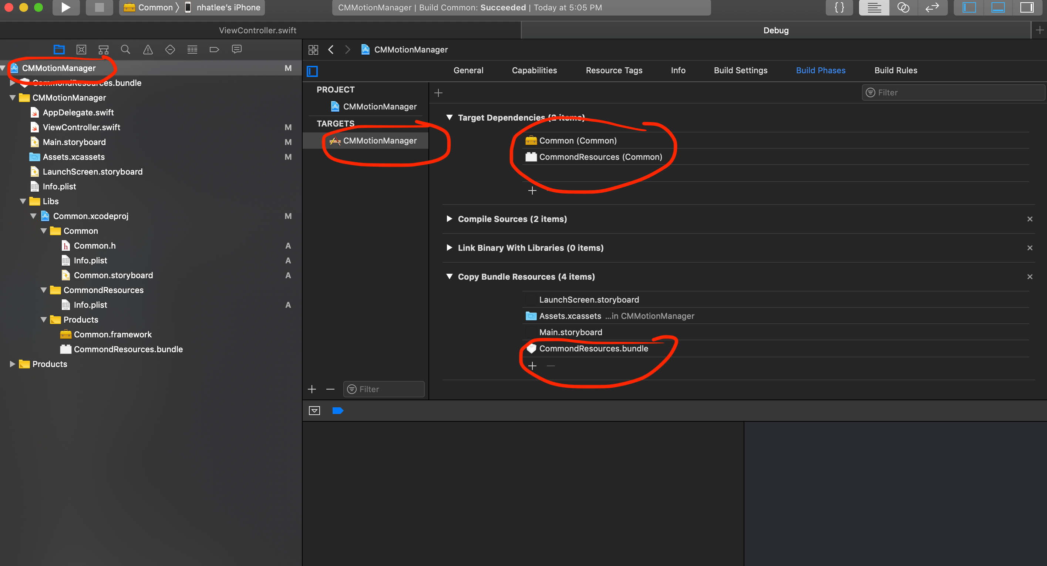The height and width of the screenshot is (566, 1047).
Task: Switch to ViewController.swift editor tab
Action: point(258,30)
